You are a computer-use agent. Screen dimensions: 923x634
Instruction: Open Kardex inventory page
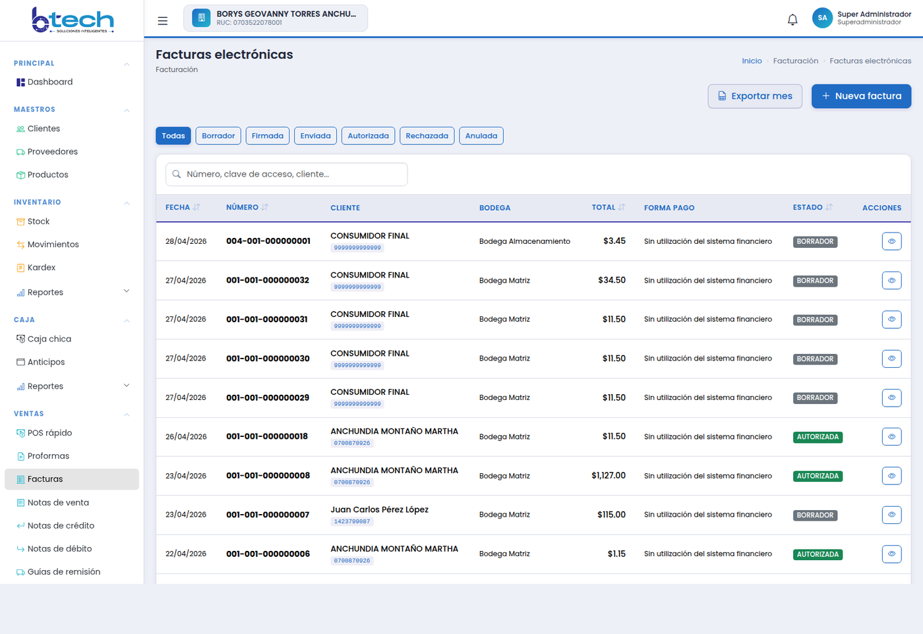click(42, 268)
